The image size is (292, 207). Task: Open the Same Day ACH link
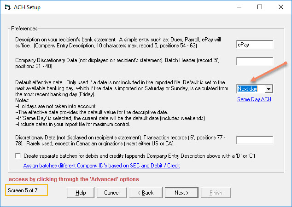click(254, 99)
